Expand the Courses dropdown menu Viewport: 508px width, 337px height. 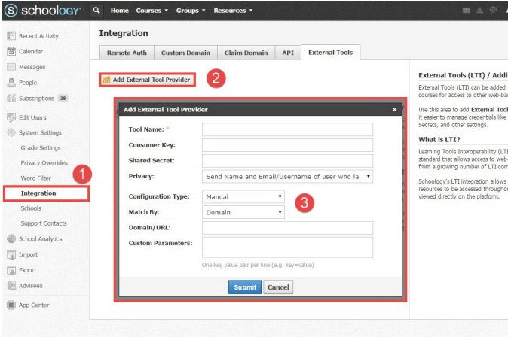point(152,11)
